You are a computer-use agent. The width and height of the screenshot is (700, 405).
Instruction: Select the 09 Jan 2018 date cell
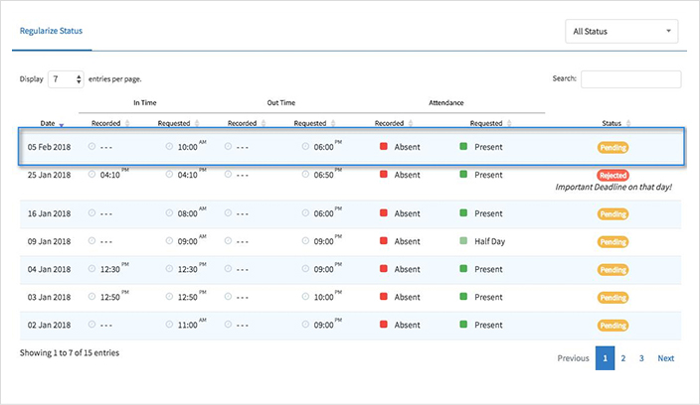[x=49, y=241]
